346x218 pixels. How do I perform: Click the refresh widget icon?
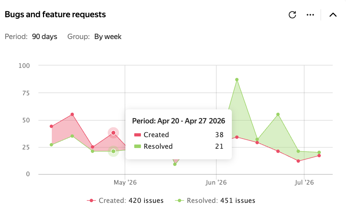pos(292,15)
